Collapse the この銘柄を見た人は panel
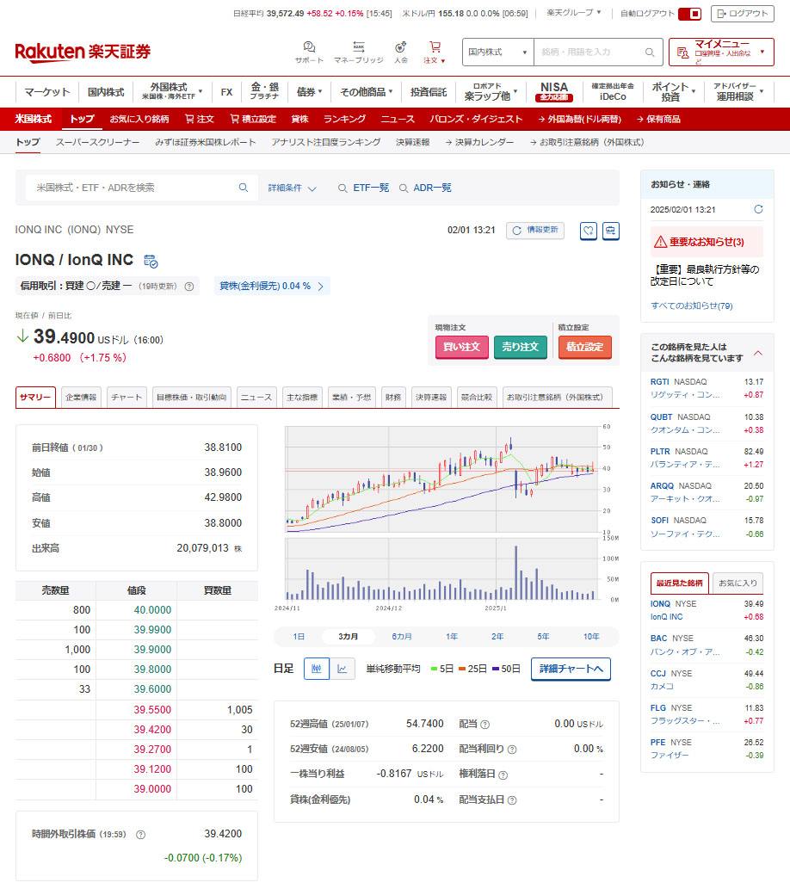This screenshot has height=895, width=790. click(x=758, y=352)
